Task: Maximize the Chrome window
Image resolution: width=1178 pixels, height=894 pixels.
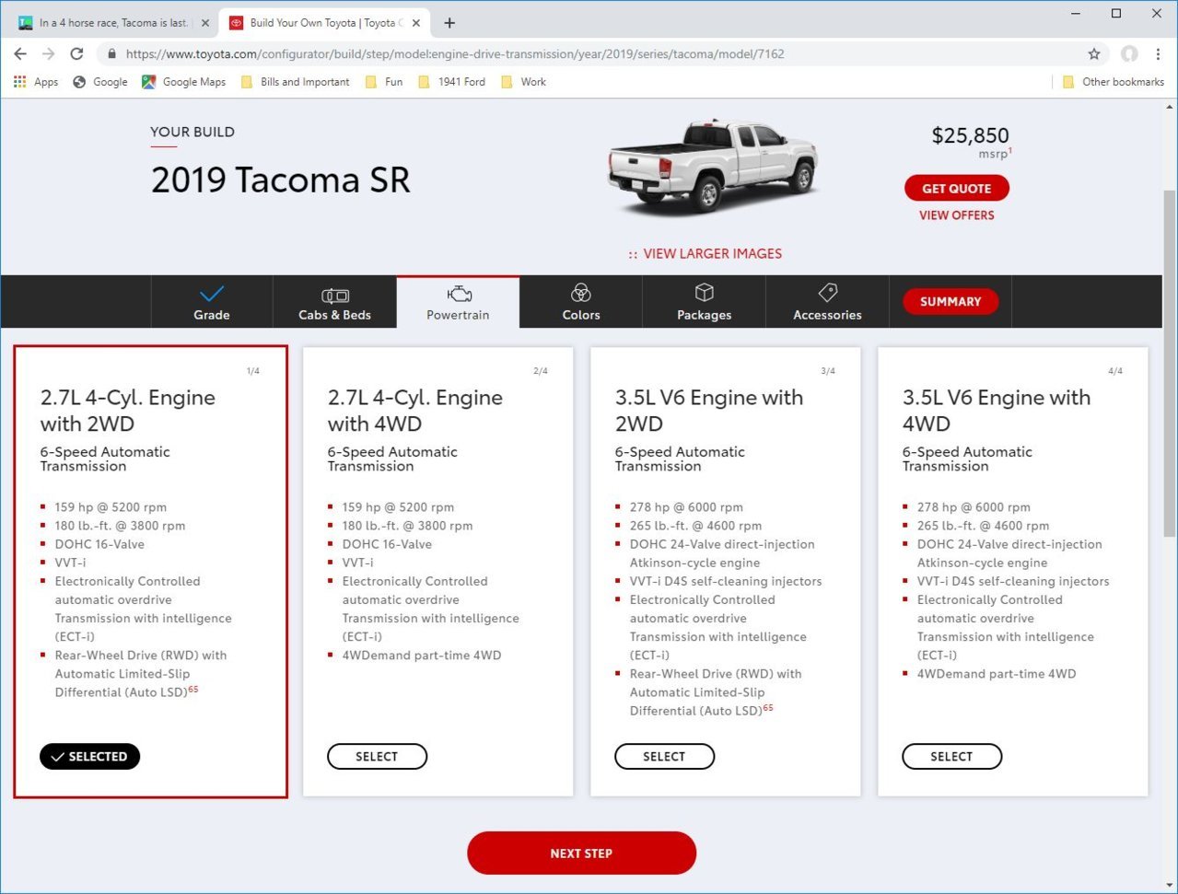Action: tap(1116, 13)
